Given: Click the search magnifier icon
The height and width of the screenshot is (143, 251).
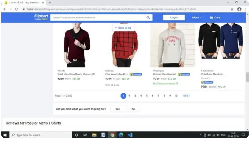Looking at the screenshot, I should click(148, 17).
